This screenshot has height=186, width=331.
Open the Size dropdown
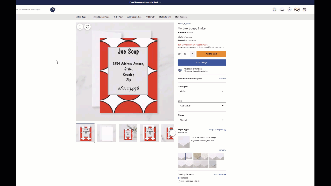click(201, 106)
